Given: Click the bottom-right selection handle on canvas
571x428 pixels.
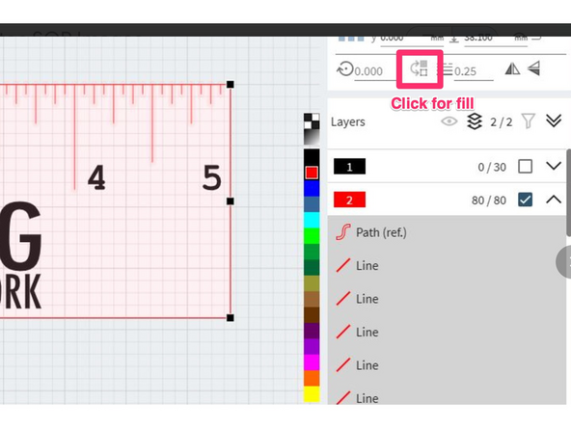Looking at the screenshot, I should coord(231,318).
